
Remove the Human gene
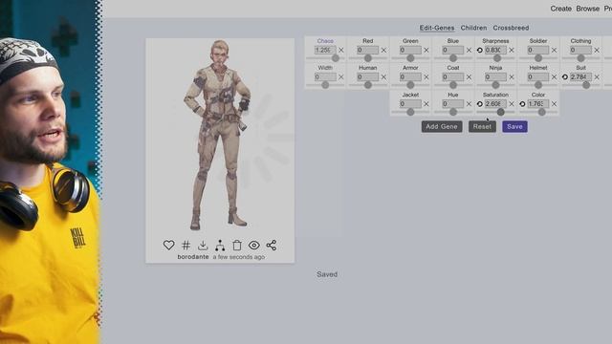coord(383,76)
